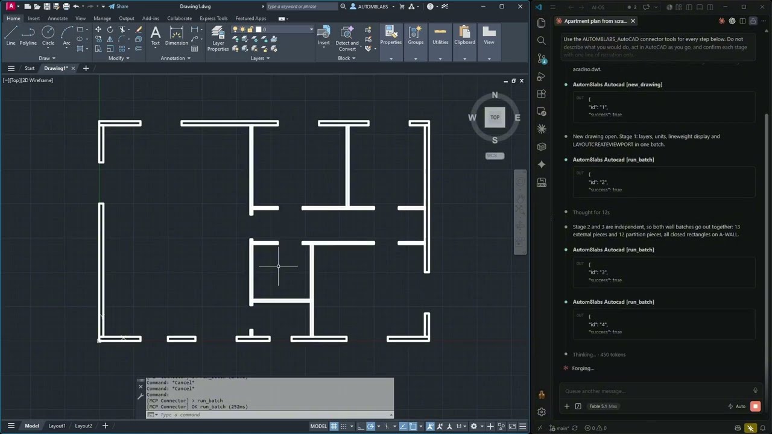This screenshot has width=772, height=434.
Task: Select the Line draw tool
Action: pos(11,36)
